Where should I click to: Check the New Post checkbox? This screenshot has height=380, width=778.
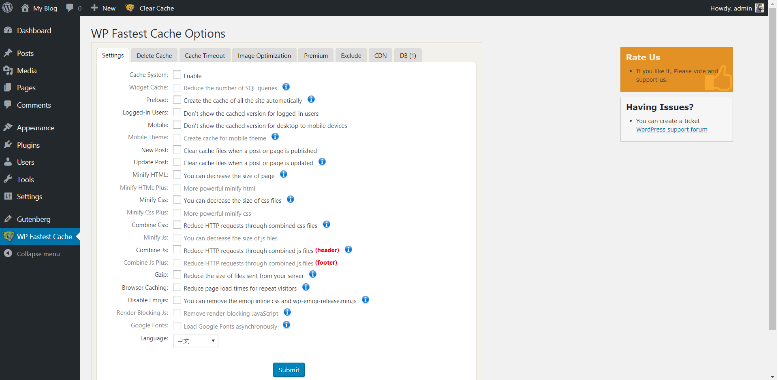click(177, 150)
